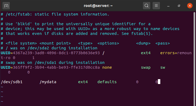Restore the terminal window size
The height and width of the screenshot is (106, 196).
click(x=179, y=6)
